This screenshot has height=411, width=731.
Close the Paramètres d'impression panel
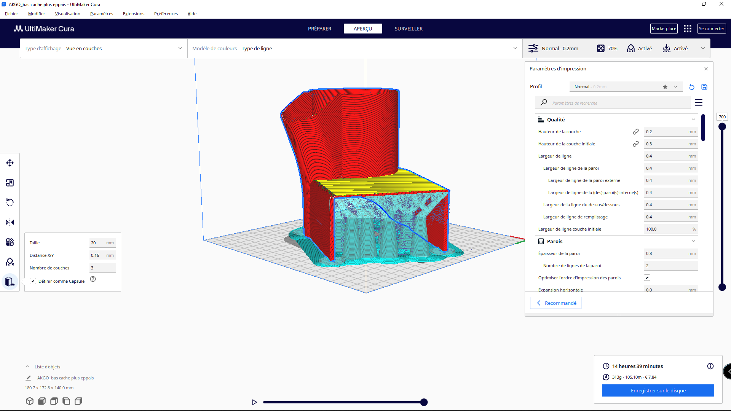tap(706, 69)
